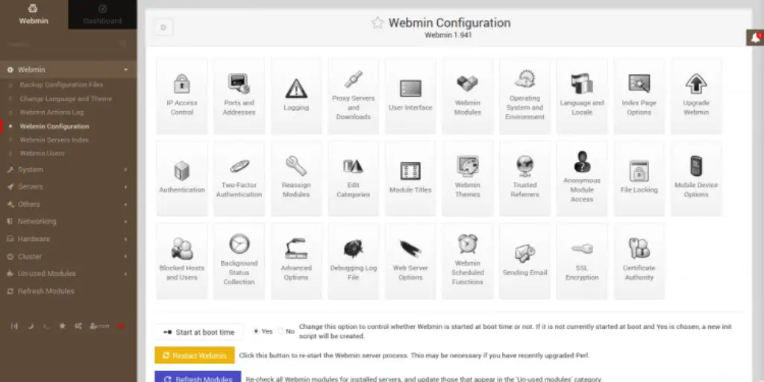Open SSL Encryption settings
The width and height of the screenshot is (764, 382).
582,261
